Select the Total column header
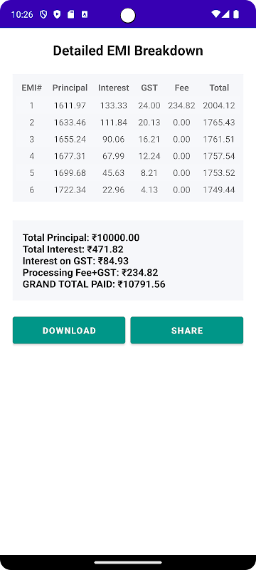 (219, 88)
